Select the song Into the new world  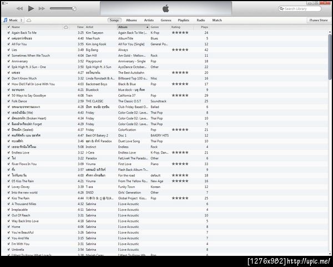click(x=24, y=192)
